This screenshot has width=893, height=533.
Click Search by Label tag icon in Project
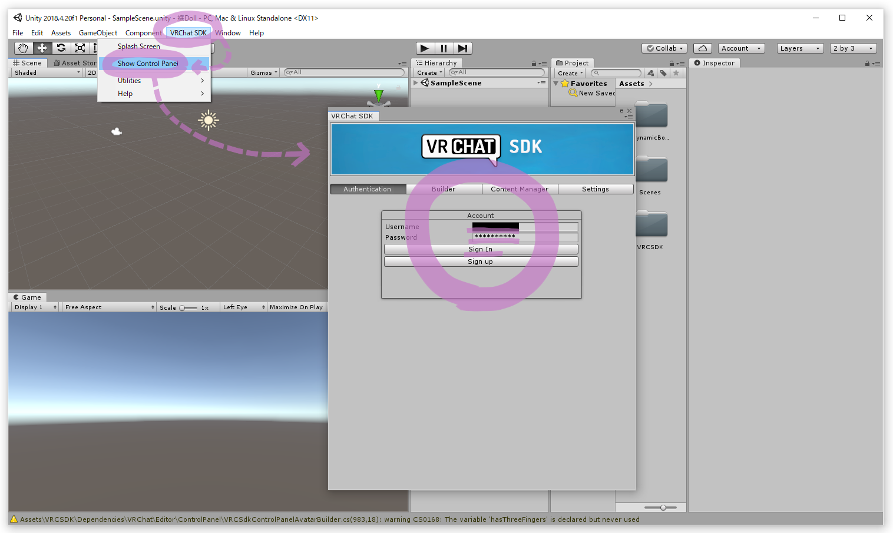click(x=663, y=73)
